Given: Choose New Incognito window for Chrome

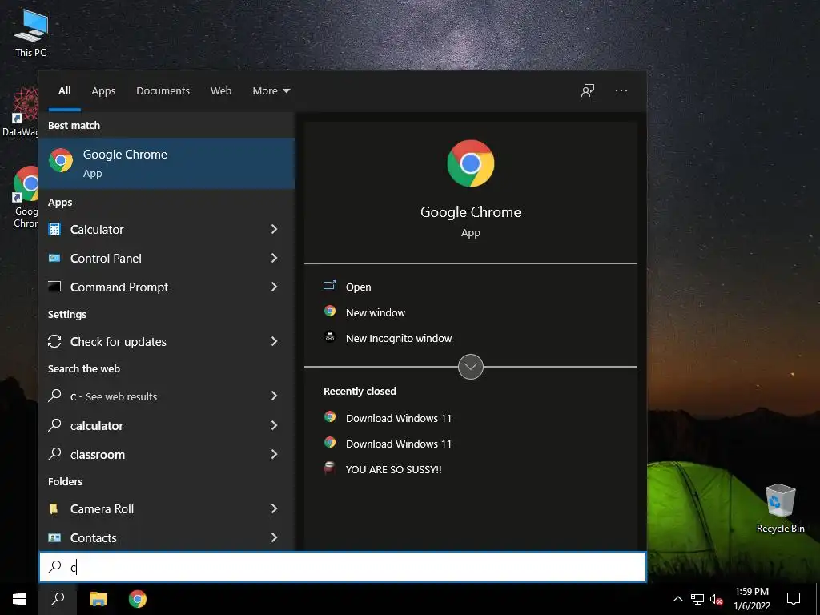Looking at the screenshot, I should 399,338.
